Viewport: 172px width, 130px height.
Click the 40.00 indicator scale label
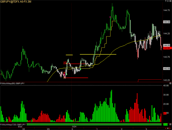point(166,85)
